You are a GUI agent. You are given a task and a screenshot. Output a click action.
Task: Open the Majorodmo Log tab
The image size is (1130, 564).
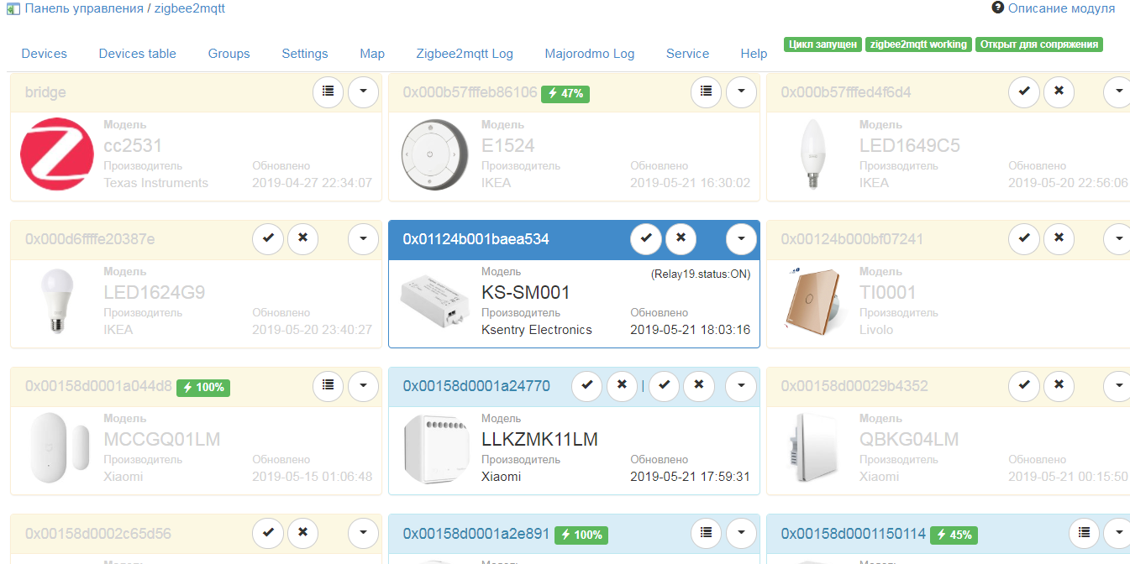click(x=590, y=54)
